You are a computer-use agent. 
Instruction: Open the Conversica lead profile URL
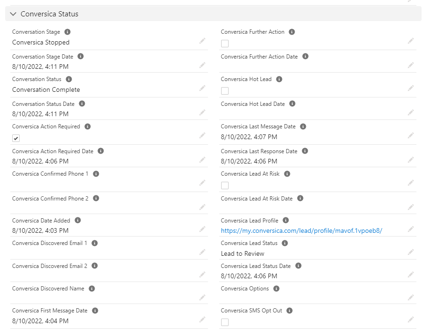click(x=301, y=230)
